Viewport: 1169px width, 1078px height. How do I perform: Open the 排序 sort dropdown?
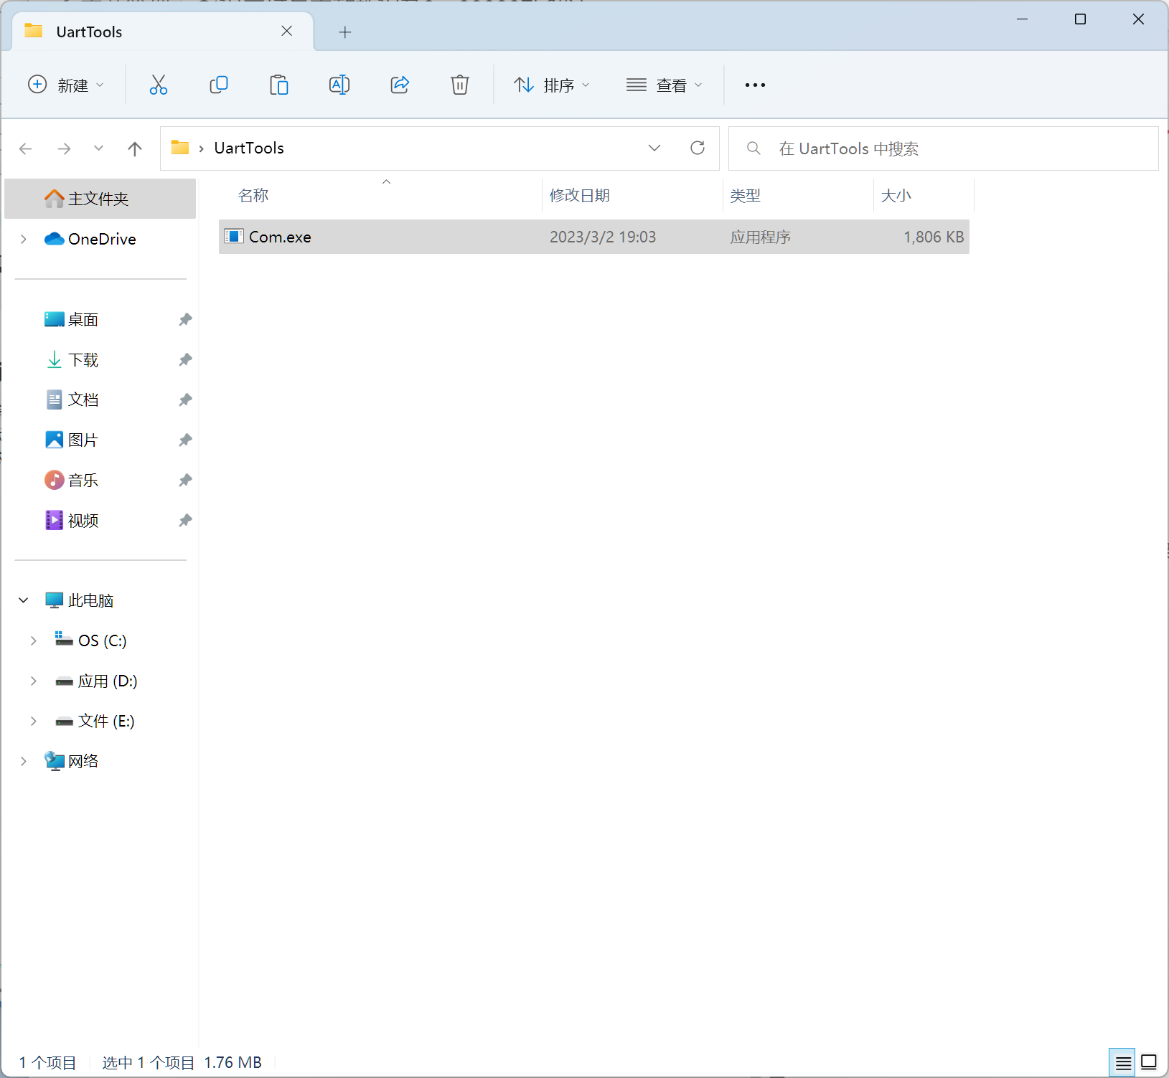click(553, 85)
